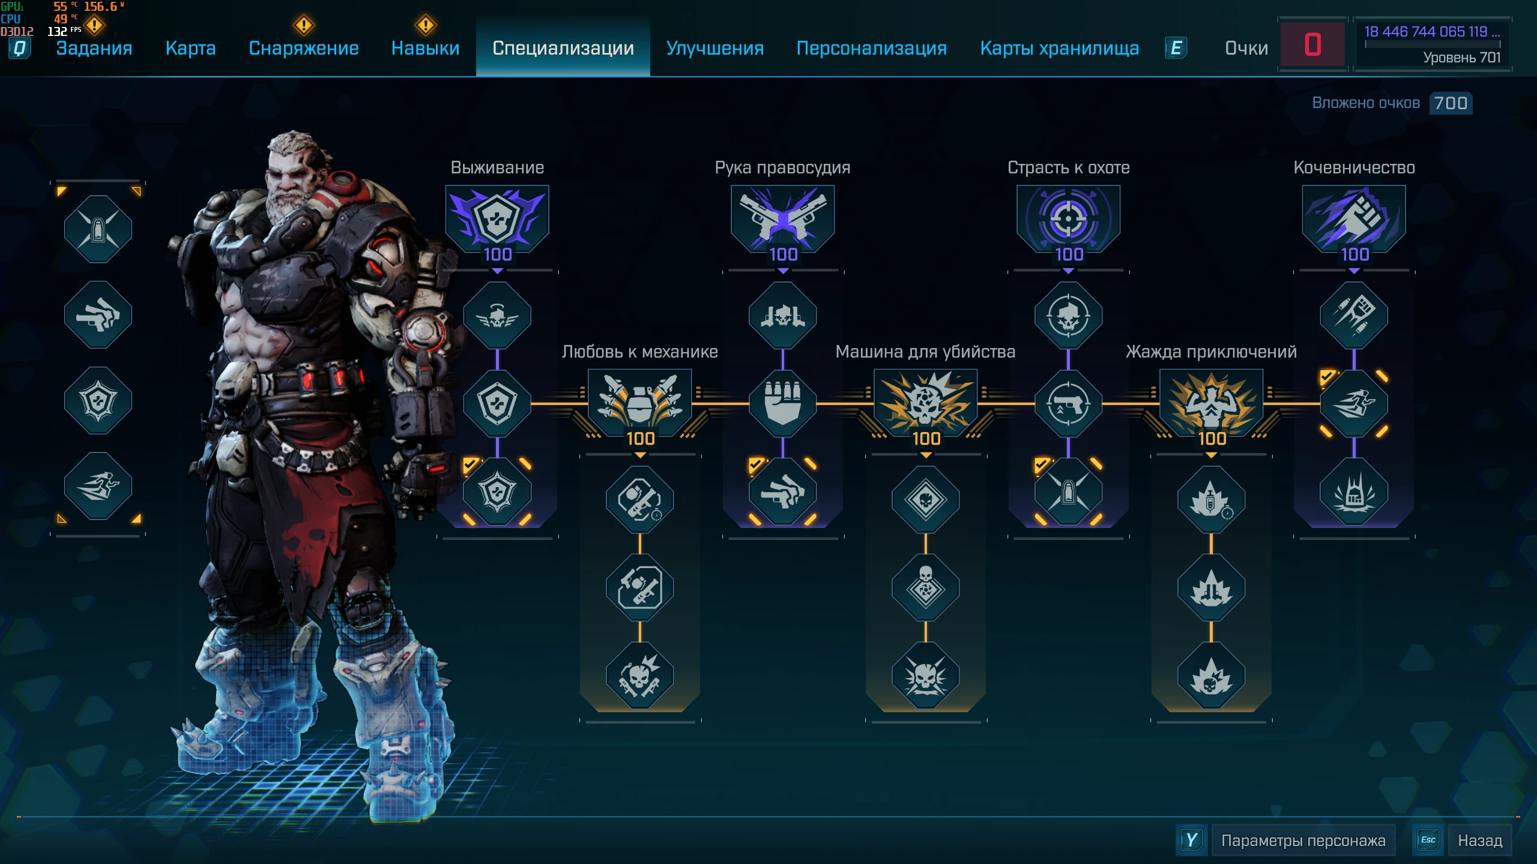Toggle the checked bullet perk in Страсть к охоте
The width and height of the screenshot is (1537, 864).
[x=1069, y=491]
